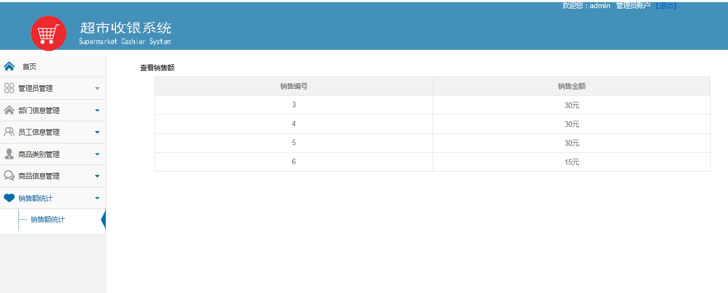Viewport: 728px width, 293px height.
Task: Click the 15元 amount in row 6
Action: click(572, 162)
